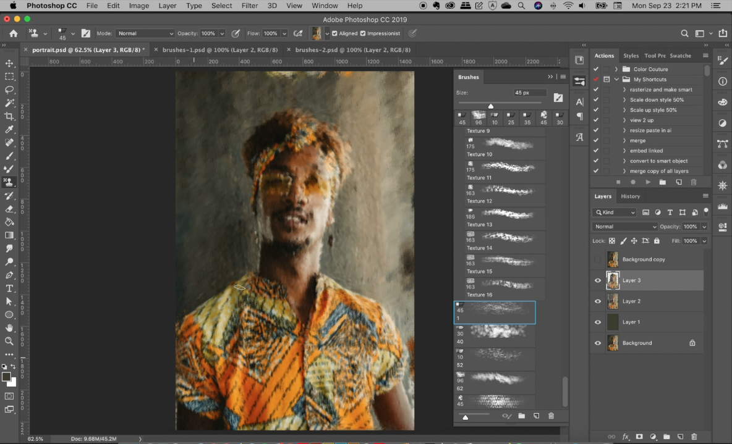Select the Horizontal Type tool
This screenshot has width=732, height=444.
pyautogui.click(x=9, y=288)
